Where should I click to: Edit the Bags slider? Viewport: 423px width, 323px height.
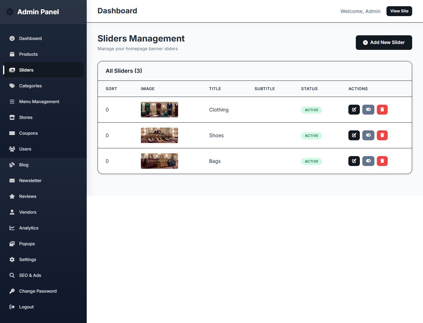coord(354,161)
